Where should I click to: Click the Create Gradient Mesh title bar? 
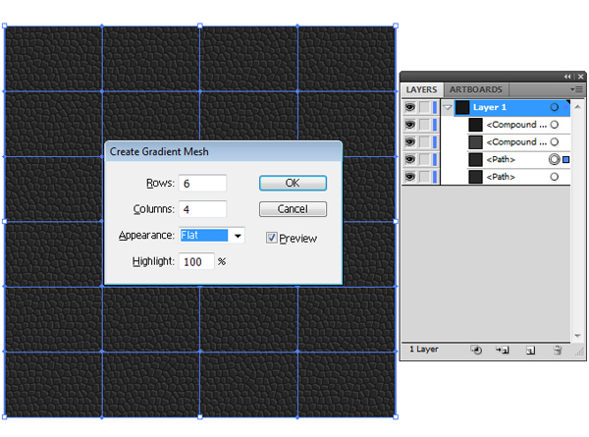224,151
